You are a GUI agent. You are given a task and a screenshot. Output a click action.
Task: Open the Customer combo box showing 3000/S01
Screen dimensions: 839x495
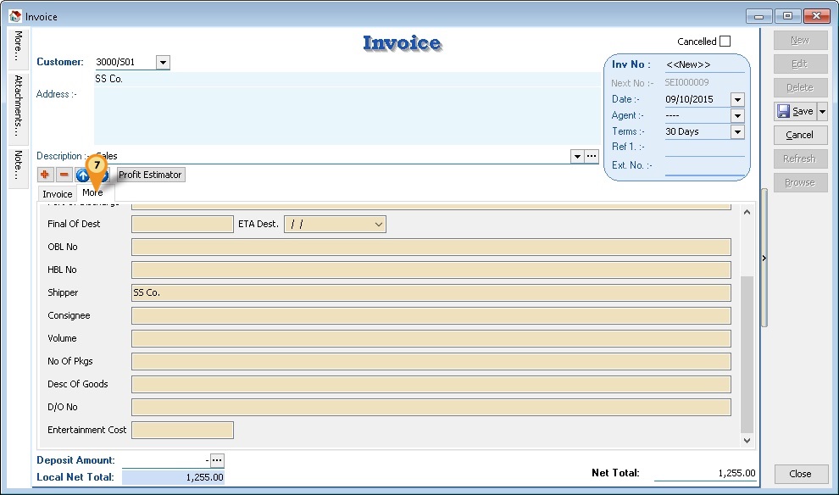coord(162,62)
